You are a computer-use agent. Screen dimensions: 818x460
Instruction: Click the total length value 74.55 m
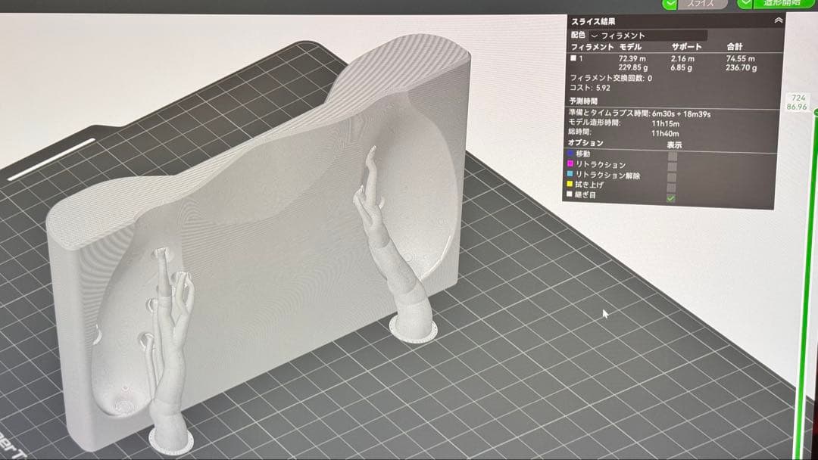click(740, 59)
